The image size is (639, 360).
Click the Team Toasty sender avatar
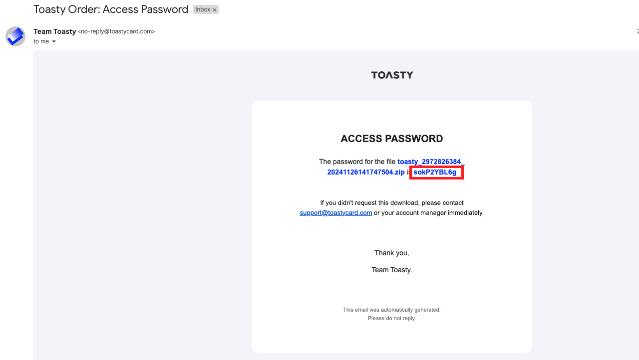[x=15, y=36]
